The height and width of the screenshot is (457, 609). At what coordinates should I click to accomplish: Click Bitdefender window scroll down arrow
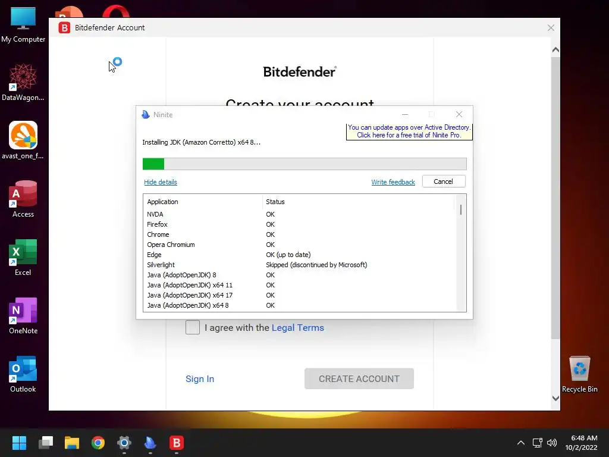[555, 398]
